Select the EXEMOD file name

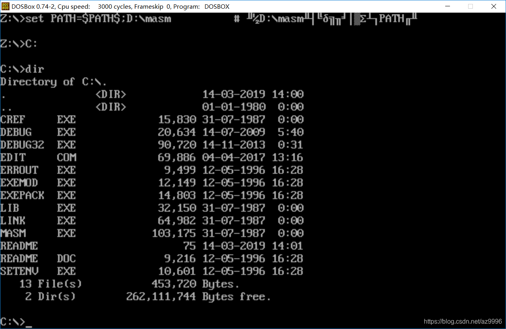tap(19, 183)
